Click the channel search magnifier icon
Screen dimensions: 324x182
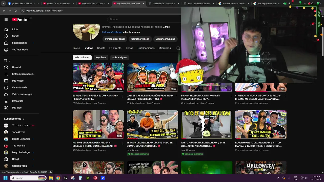coord(178,48)
